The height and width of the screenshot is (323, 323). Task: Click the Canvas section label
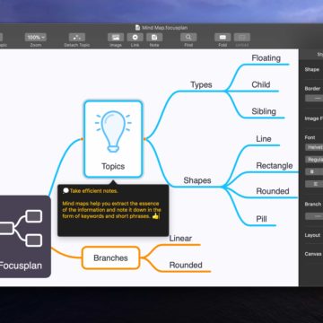tap(313, 254)
